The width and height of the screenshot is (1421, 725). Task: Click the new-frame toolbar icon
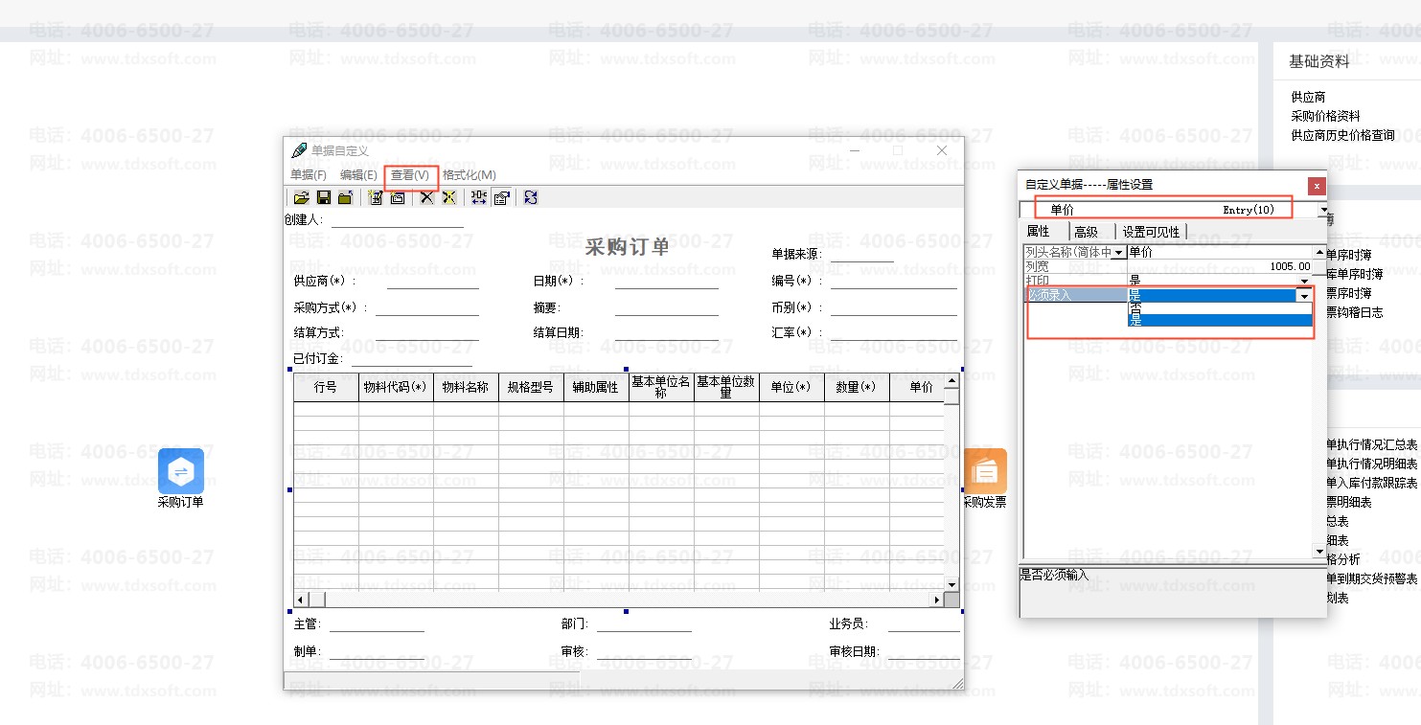point(398,197)
